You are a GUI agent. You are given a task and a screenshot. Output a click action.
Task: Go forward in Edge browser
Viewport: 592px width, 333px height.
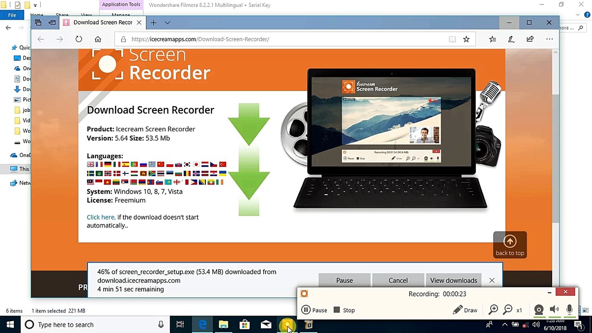click(x=60, y=39)
